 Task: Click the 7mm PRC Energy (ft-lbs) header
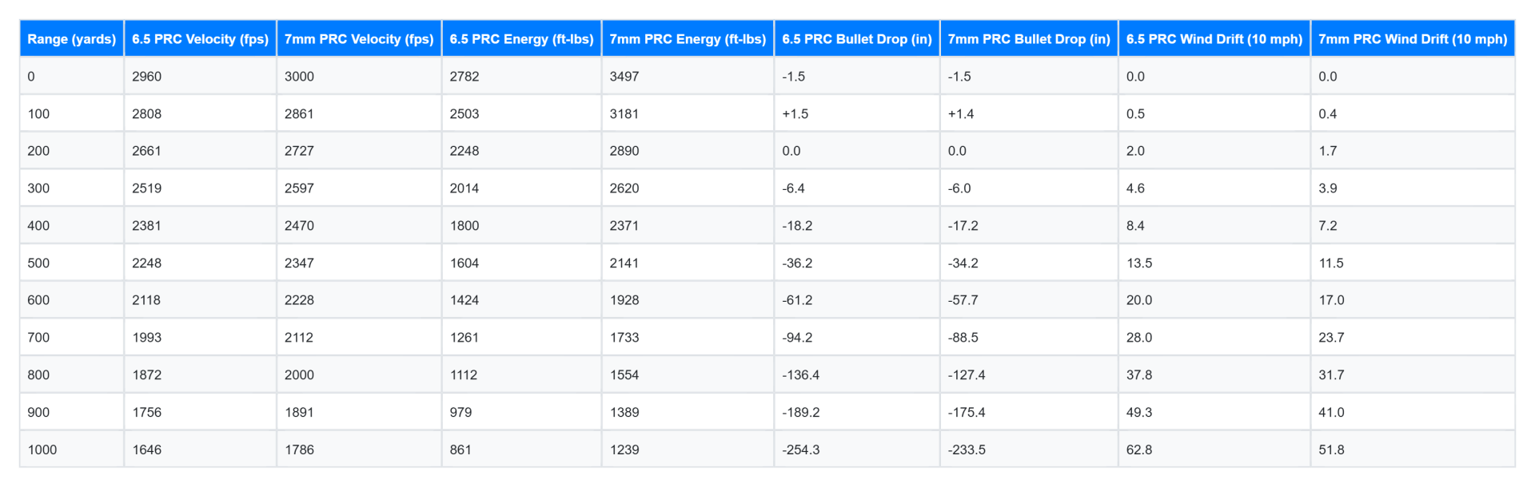click(x=688, y=39)
